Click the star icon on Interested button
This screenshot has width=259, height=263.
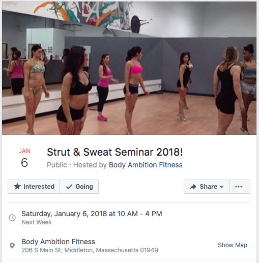click(x=17, y=187)
